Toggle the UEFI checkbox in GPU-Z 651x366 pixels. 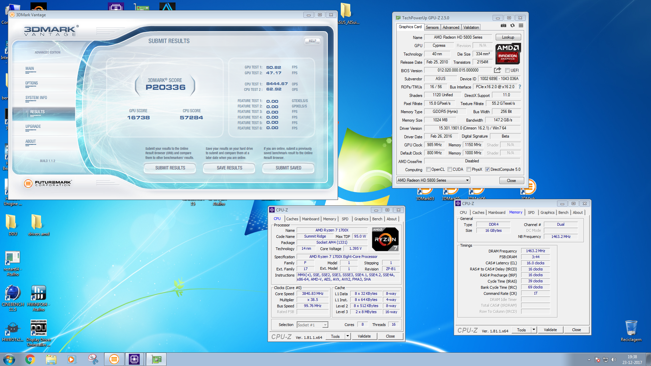click(507, 70)
